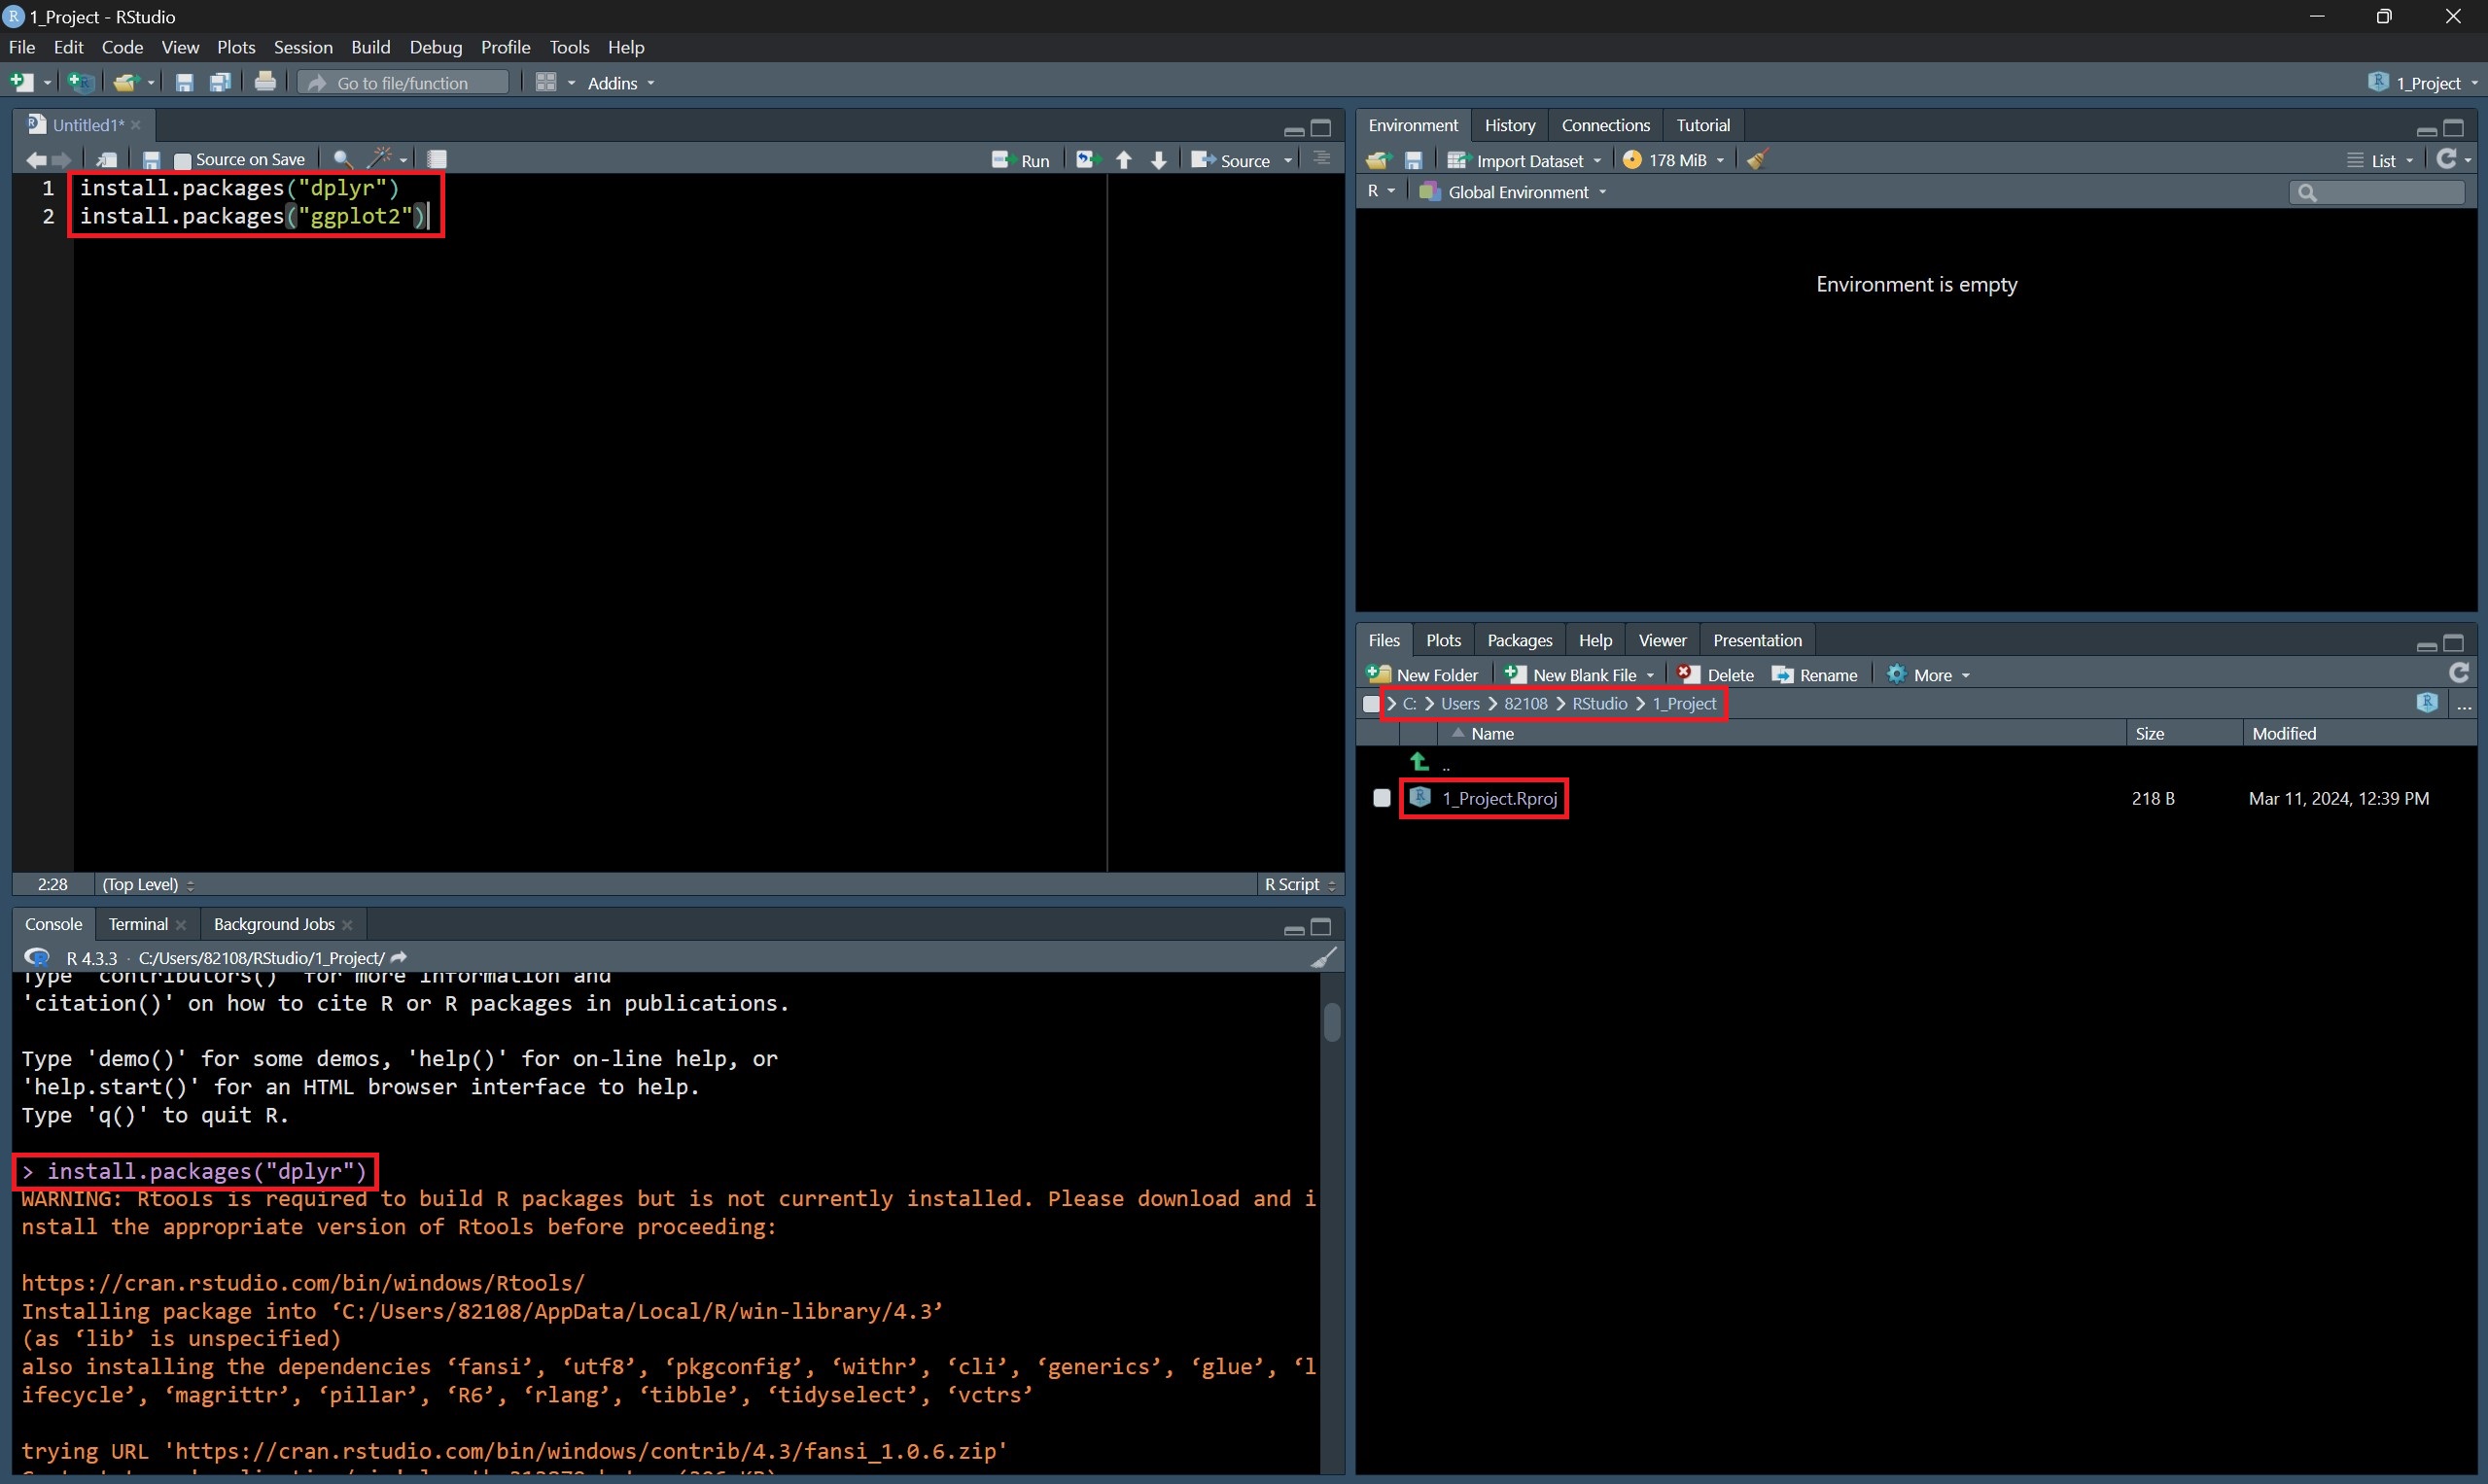This screenshot has width=2488, height=1484.
Task: Open the Session menu
Action: pos(302,47)
